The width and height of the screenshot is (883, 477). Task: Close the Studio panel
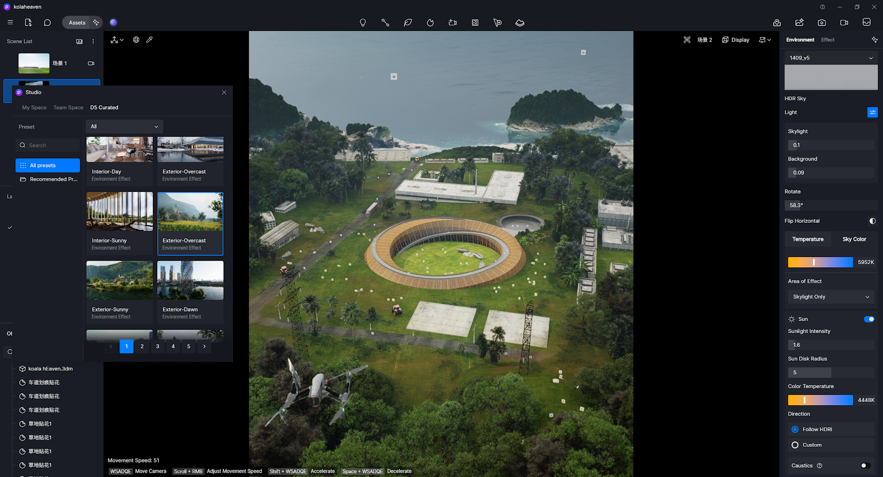point(224,93)
